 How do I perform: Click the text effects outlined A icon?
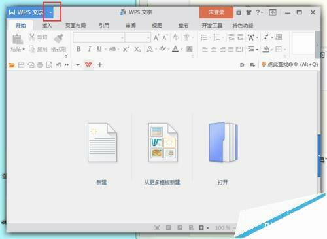pyautogui.click(x=150, y=49)
